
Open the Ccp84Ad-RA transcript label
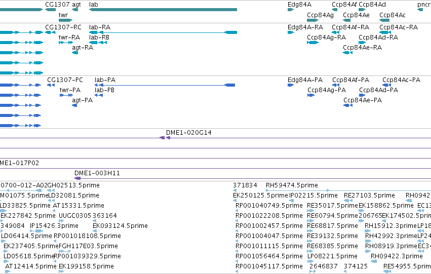click(x=378, y=37)
